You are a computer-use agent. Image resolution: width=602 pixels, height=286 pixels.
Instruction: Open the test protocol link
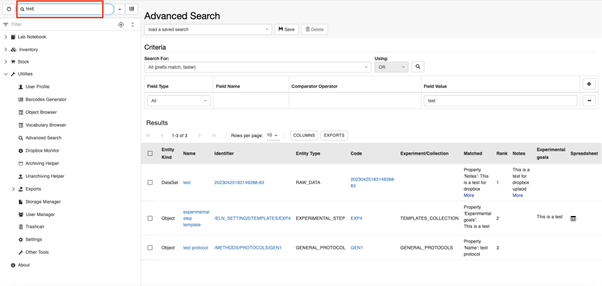click(196, 248)
